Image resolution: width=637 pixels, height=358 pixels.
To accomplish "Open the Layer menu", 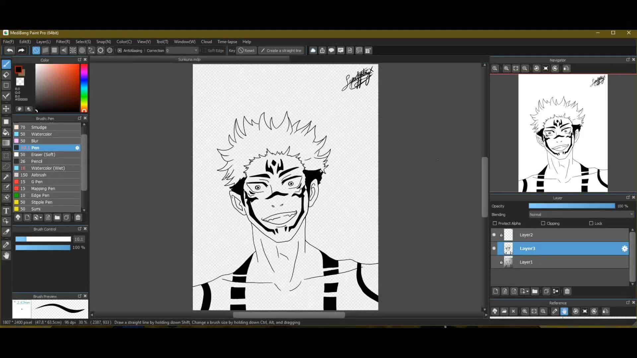I will [43, 42].
